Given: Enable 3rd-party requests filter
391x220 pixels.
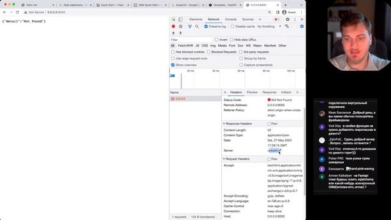Looking at the screenshot, I should [x=240, y=52].
